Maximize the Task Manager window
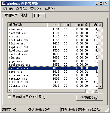 pyautogui.click(x=101, y=4)
